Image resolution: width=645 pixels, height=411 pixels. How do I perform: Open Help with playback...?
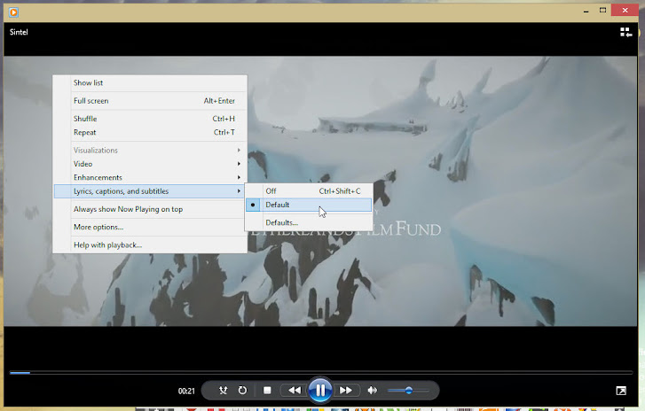coord(151,245)
